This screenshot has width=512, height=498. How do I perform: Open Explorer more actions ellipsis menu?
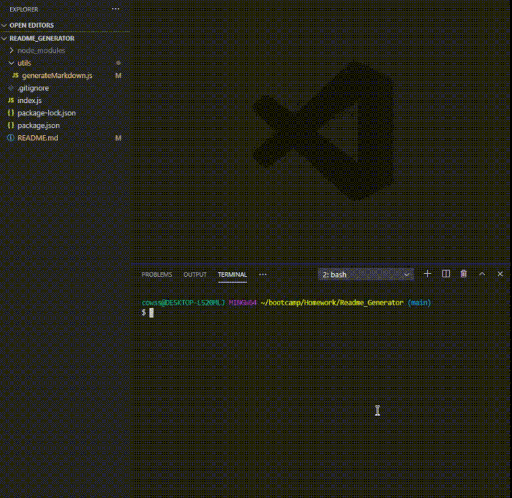[116, 9]
